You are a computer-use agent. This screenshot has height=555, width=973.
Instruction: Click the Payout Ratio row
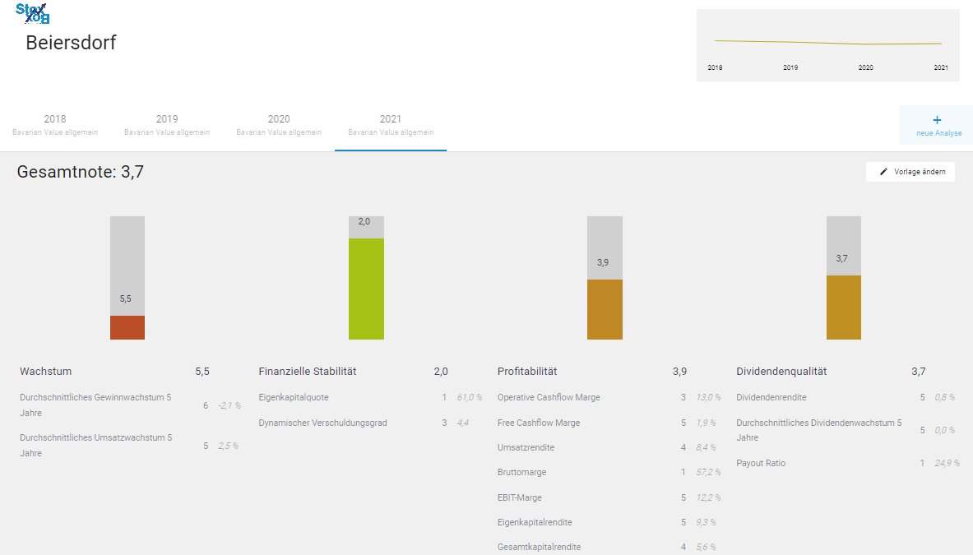848,463
